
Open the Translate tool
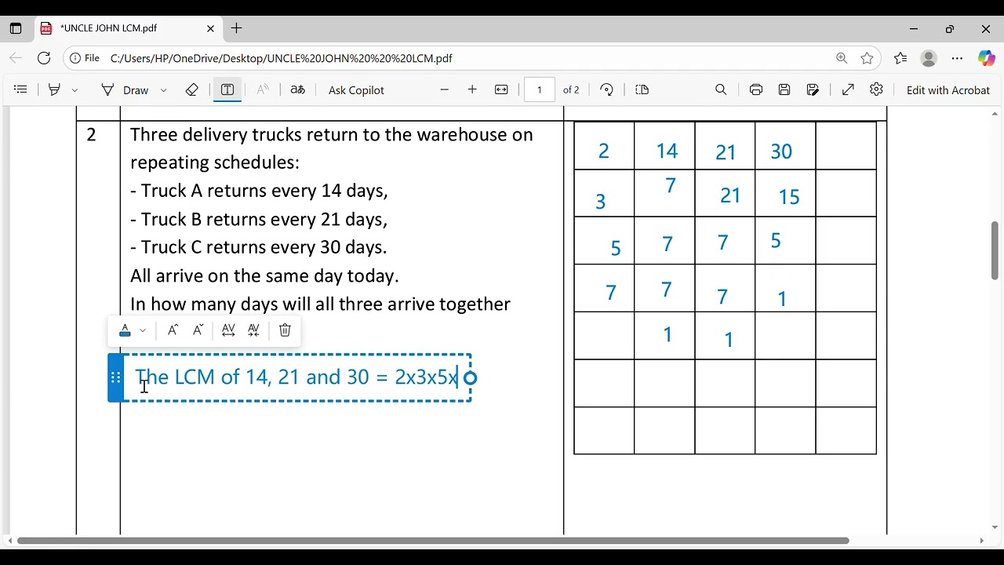tap(297, 90)
